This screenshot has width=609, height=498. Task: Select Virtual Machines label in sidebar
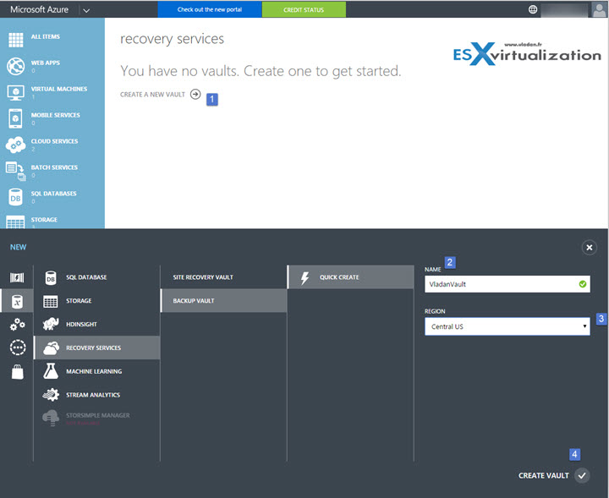(x=59, y=89)
